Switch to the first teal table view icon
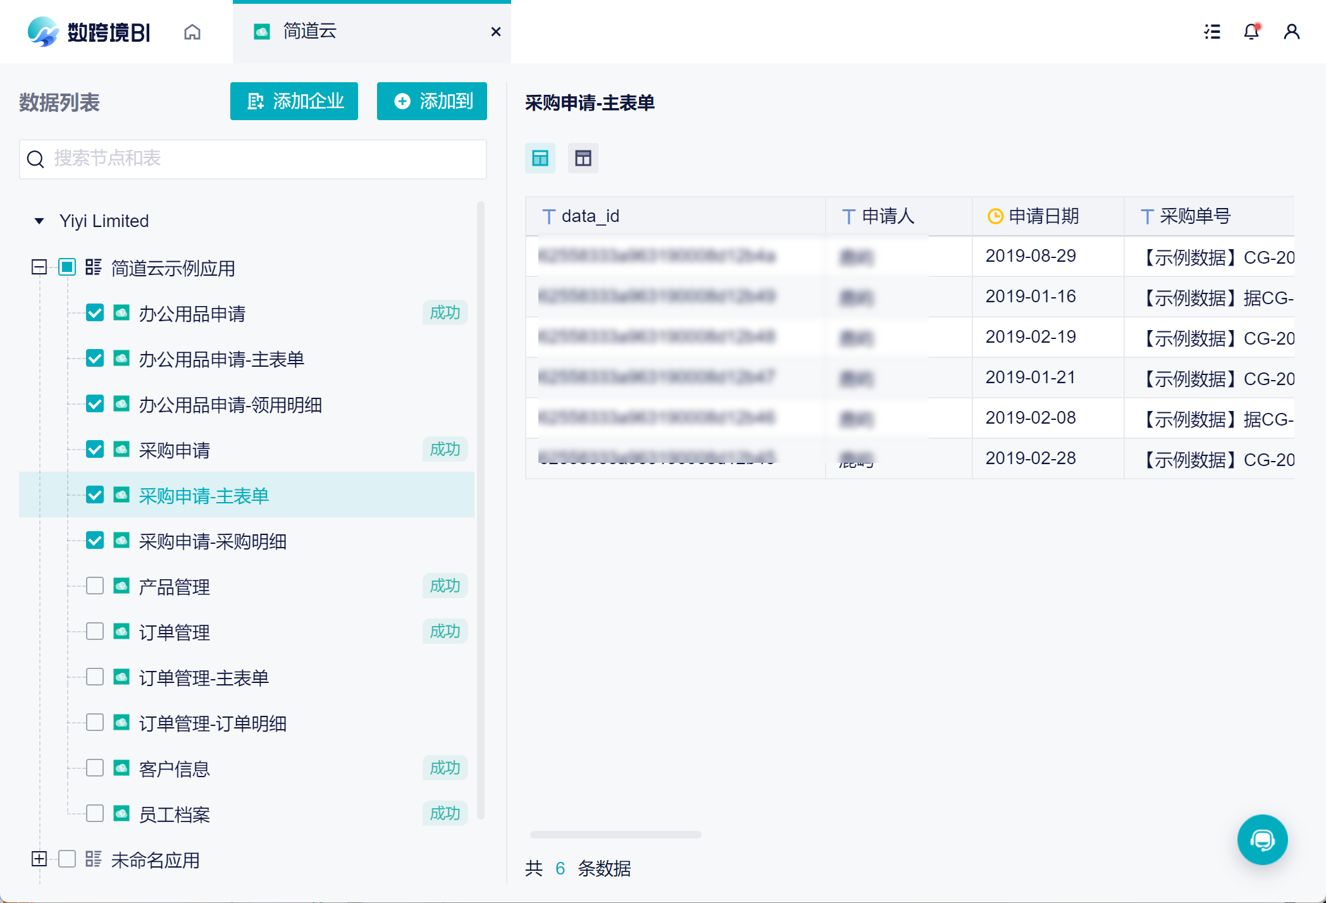The image size is (1326, 903). pyautogui.click(x=540, y=158)
